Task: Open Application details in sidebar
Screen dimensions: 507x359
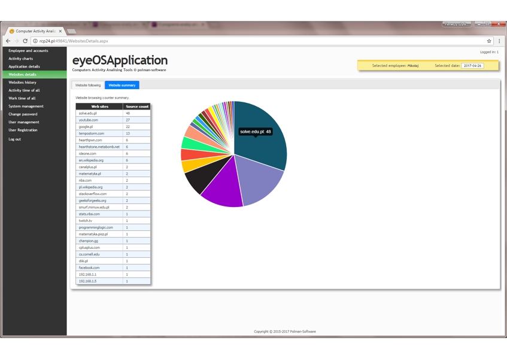Action: (24, 66)
